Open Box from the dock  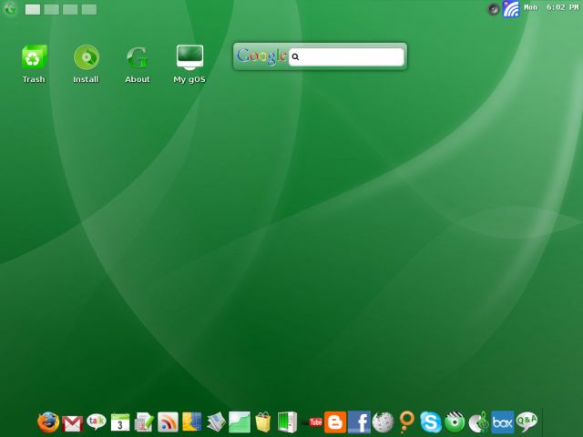point(503,422)
